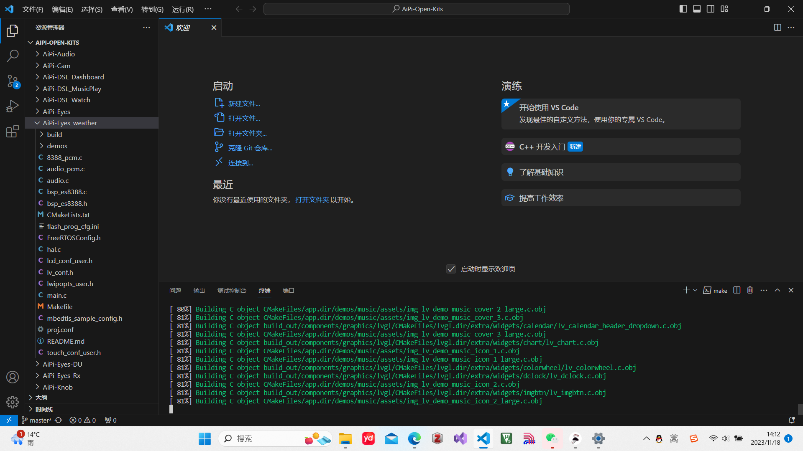The image size is (803, 451).
Task: Open editor More Actions ellipsis
Action: 791,27
